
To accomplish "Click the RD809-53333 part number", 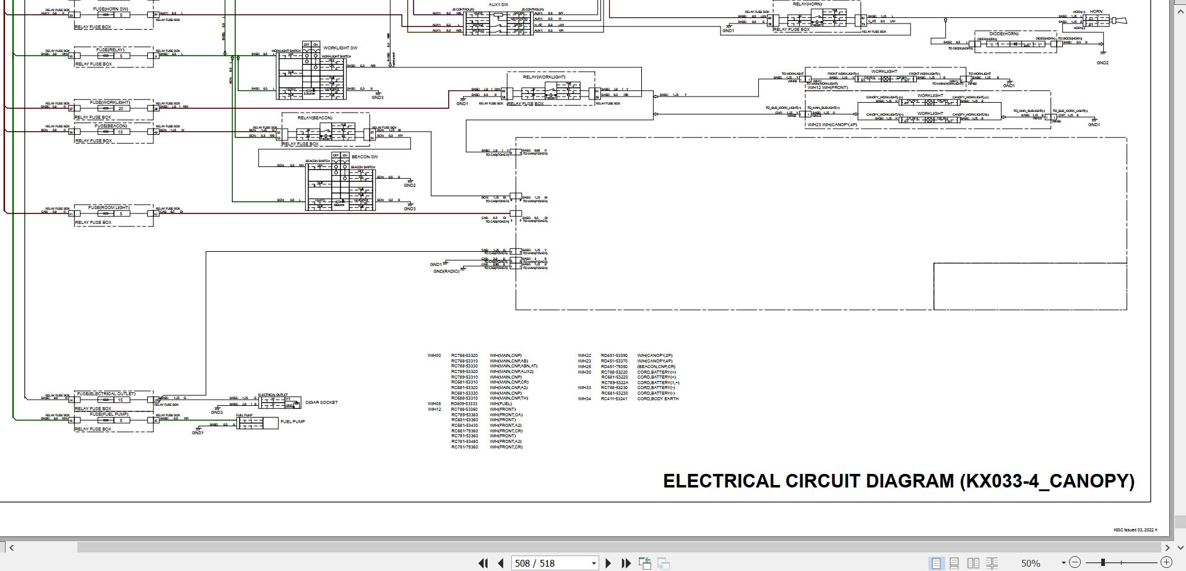I will (x=464, y=404).
